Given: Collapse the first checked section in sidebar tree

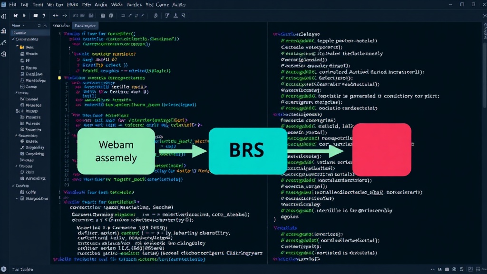Looking at the screenshot, I should (13, 39).
